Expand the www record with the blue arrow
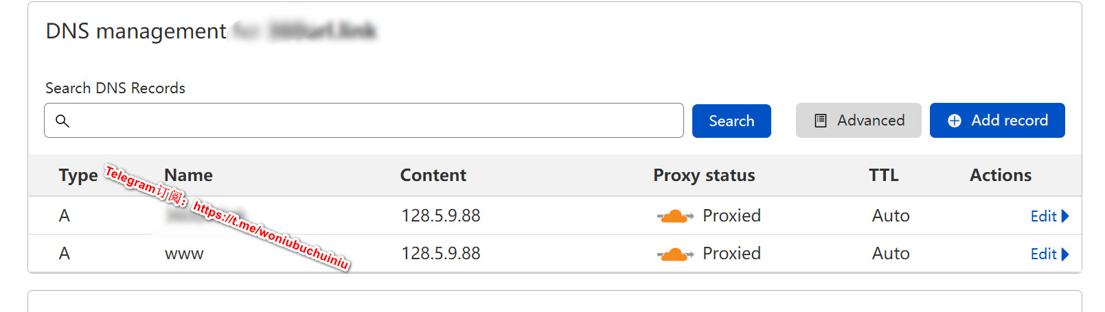This screenshot has height=312, width=1105. point(1065,254)
